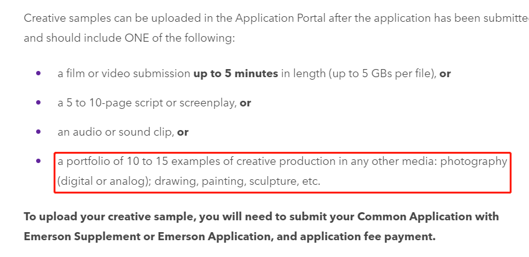Click the word 'photography' in the portfolio item
The height and width of the screenshot is (257, 529).
click(474, 162)
